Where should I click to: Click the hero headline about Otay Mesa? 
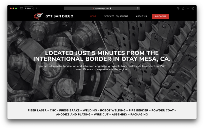(x=102, y=56)
